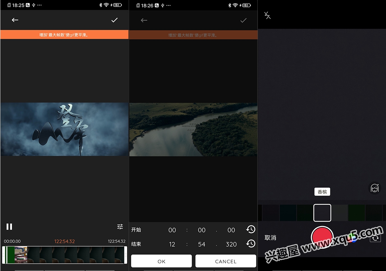Toggle the camera flash off icon
Screen dimensions: 386x271
[x=268, y=15]
